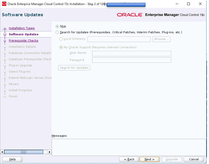Select the Skip radio button
The width and height of the screenshot is (209, 164).
tap(57, 26)
